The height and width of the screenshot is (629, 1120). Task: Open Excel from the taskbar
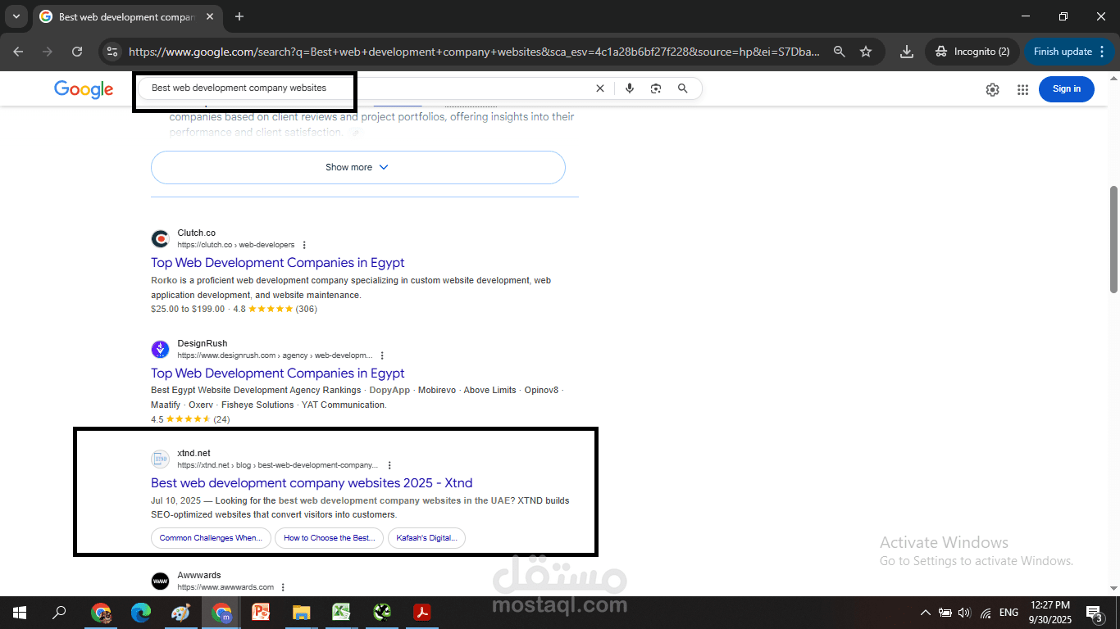coord(341,612)
